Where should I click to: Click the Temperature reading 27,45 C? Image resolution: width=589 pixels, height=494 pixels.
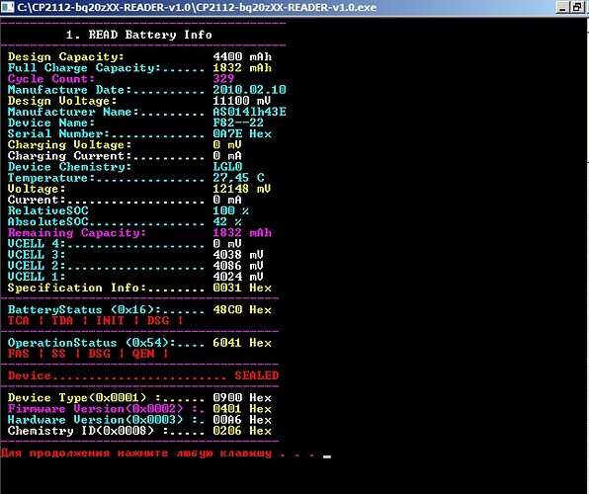pyautogui.click(x=238, y=178)
